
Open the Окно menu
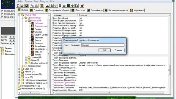[x=53, y=1]
